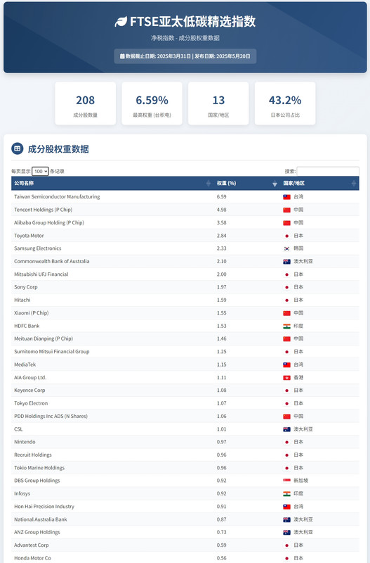Click Singapore flag in DBS Group row
Screen dimensions: 370x563
(x=287, y=481)
